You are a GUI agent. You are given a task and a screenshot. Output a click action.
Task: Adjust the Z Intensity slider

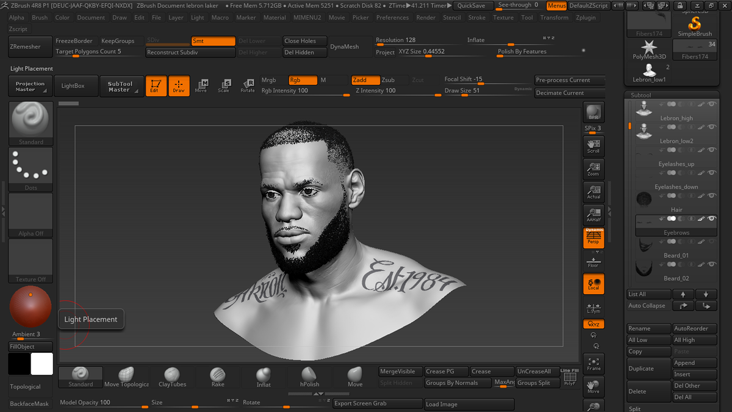point(398,92)
